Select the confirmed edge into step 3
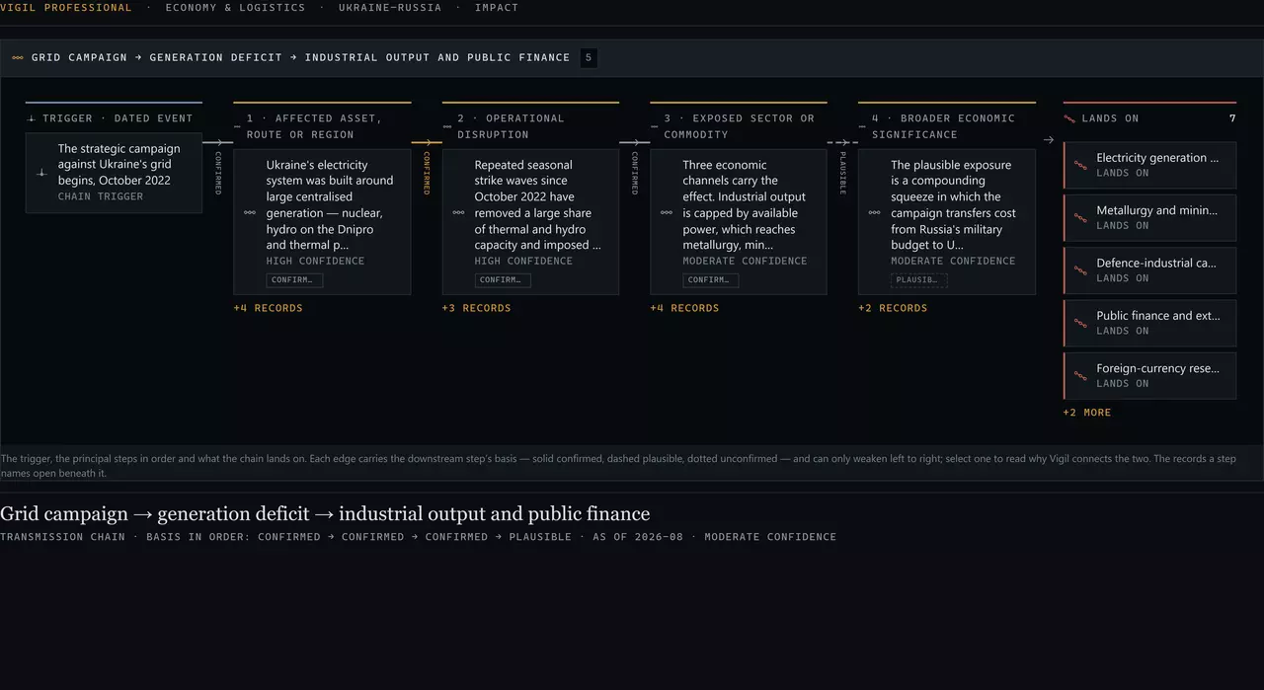This screenshot has width=1264, height=690. click(635, 172)
